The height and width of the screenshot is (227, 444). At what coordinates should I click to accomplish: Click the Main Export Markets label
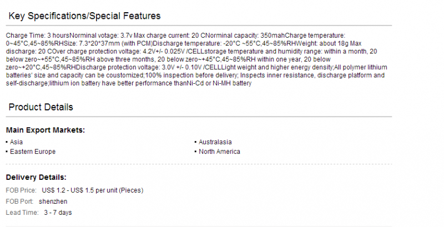click(46, 130)
